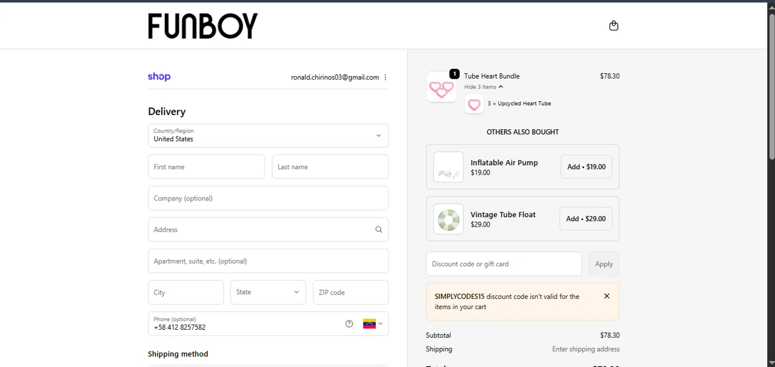This screenshot has width=775, height=367.
Task: Click the address search magnifier icon
Action: coord(379,230)
